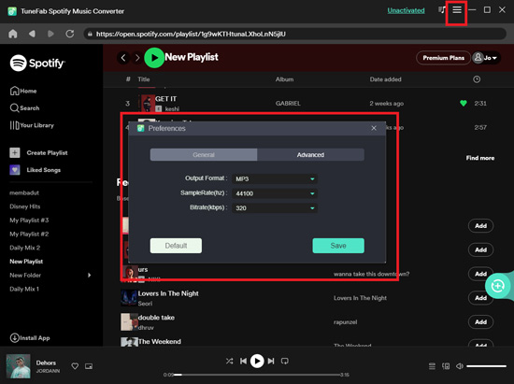Open Search in Spotify sidebar
This screenshot has width=514, height=384.
(24, 107)
